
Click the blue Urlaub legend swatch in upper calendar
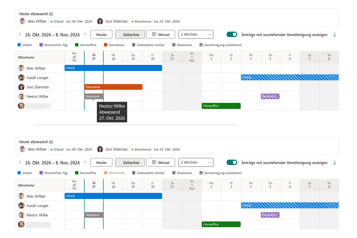tap(19, 45)
